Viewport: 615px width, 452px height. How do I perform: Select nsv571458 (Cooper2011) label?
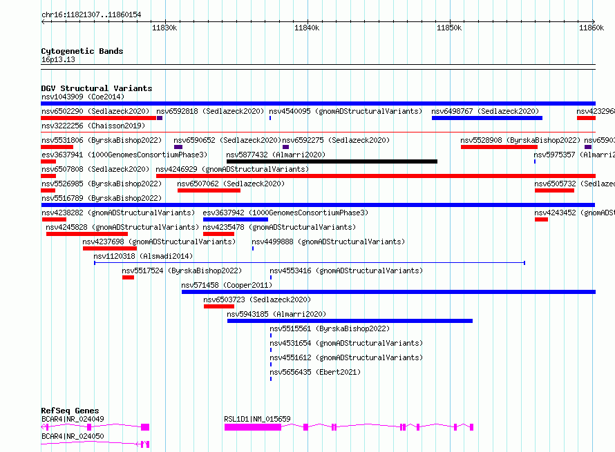pyautogui.click(x=227, y=285)
